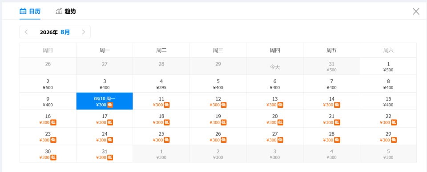This screenshot has width=427, height=172.
Task: Open the 趋势 trend tab
Action: [x=66, y=11]
